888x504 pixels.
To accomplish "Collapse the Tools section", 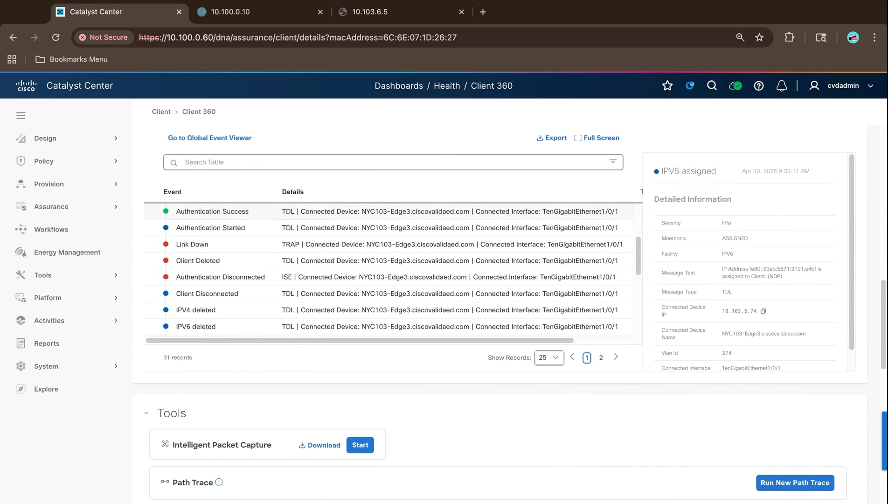I will 146,413.
